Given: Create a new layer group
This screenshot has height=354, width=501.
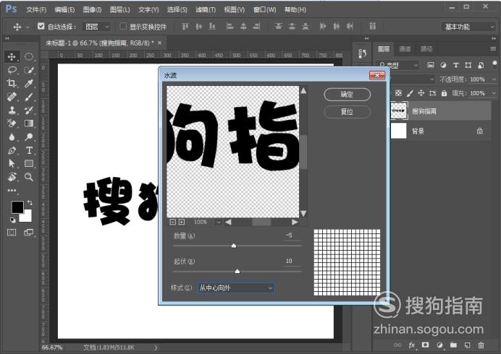Looking at the screenshot, I should (453, 345).
